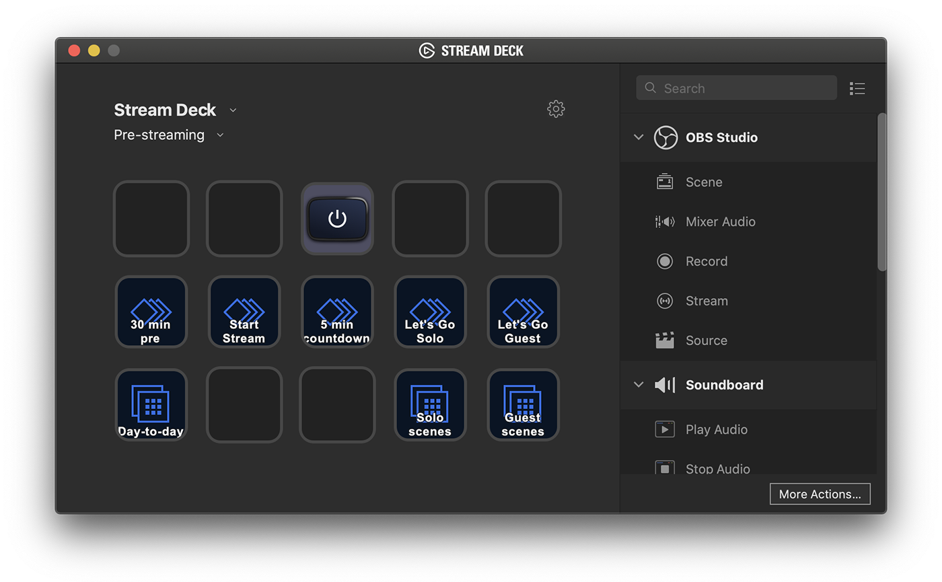Image resolution: width=942 pixels, height=582 pixels.
Task: Click the Play Audio action icon
Action: (x=665, y=429)
